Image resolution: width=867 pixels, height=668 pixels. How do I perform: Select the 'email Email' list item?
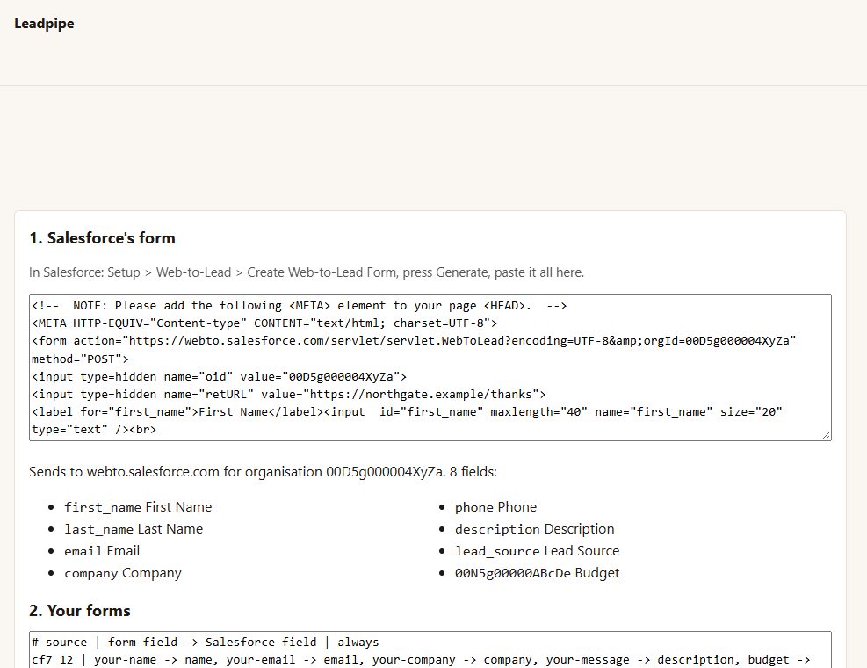[x=102, y=551]
